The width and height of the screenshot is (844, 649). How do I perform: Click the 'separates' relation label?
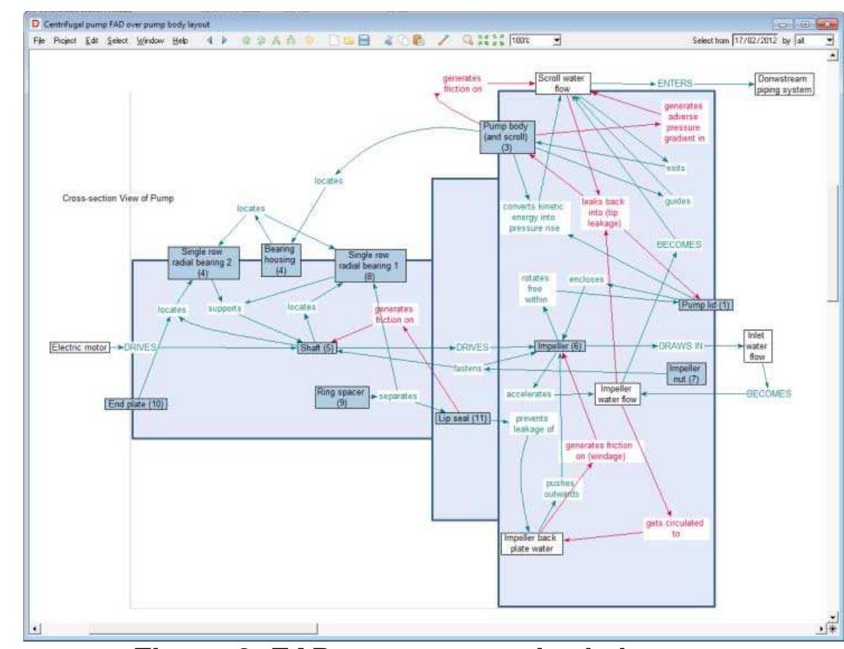coord(397,396)
